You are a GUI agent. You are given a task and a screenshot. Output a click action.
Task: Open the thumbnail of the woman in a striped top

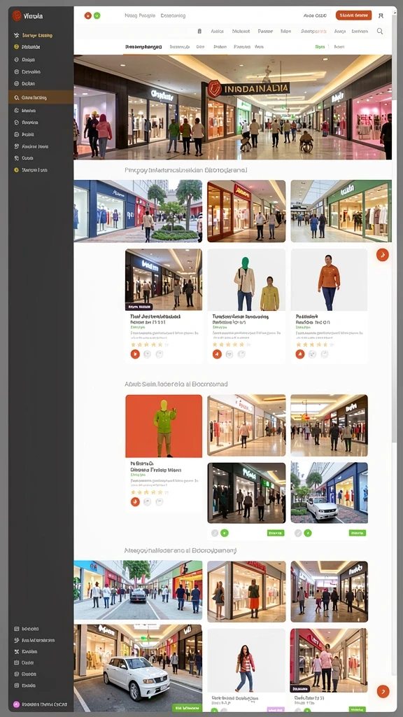[x=246, y=660]
